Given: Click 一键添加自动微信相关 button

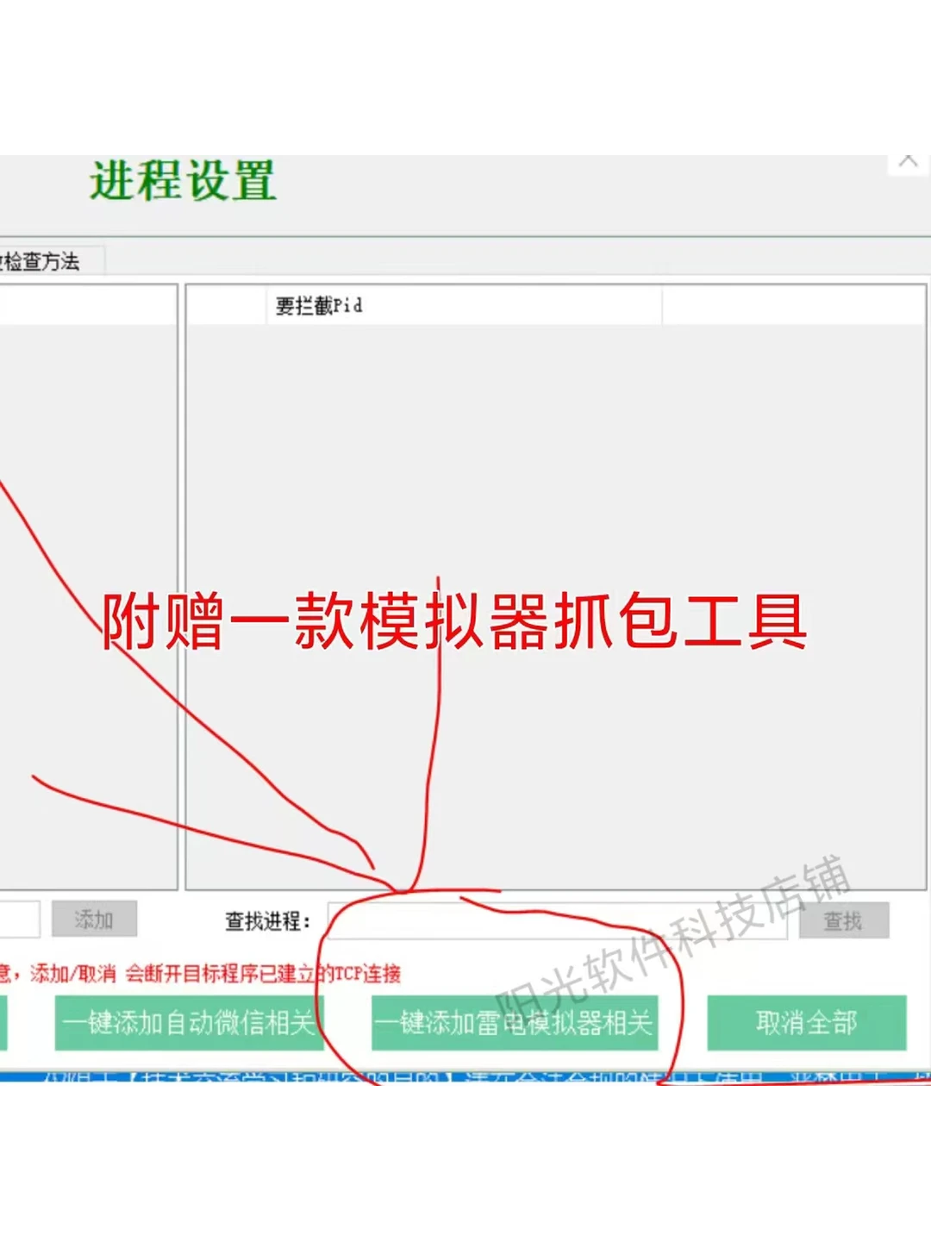Looking at the screenshot, I should [188, 1023].
